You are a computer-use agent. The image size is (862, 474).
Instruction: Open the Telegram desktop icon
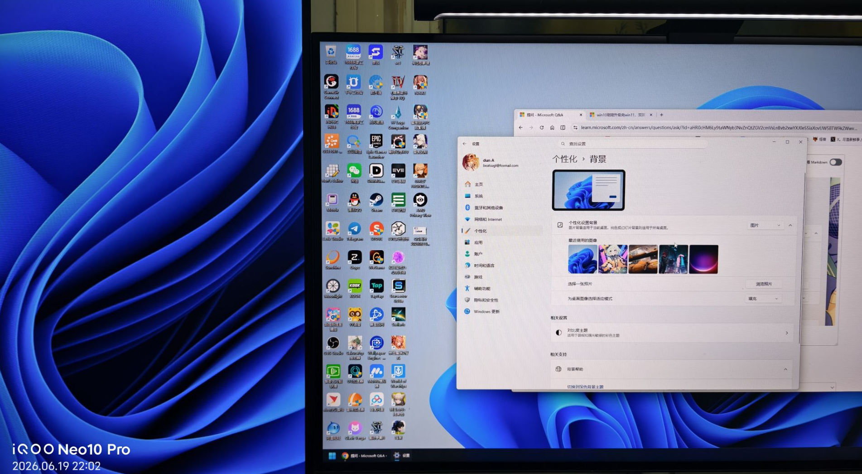point(354,231)
